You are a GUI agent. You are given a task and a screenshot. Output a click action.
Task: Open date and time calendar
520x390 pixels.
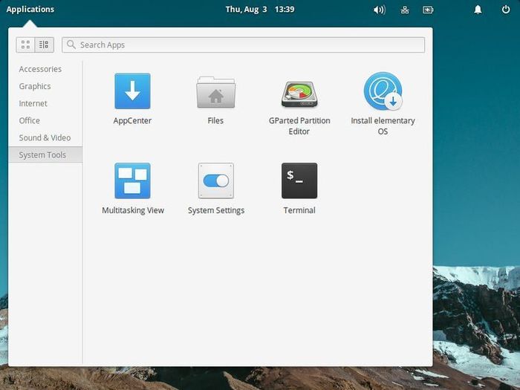259,10
